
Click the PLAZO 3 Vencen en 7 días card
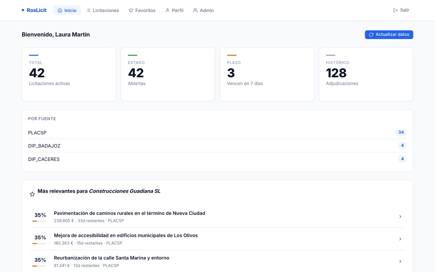coord(267,74)
